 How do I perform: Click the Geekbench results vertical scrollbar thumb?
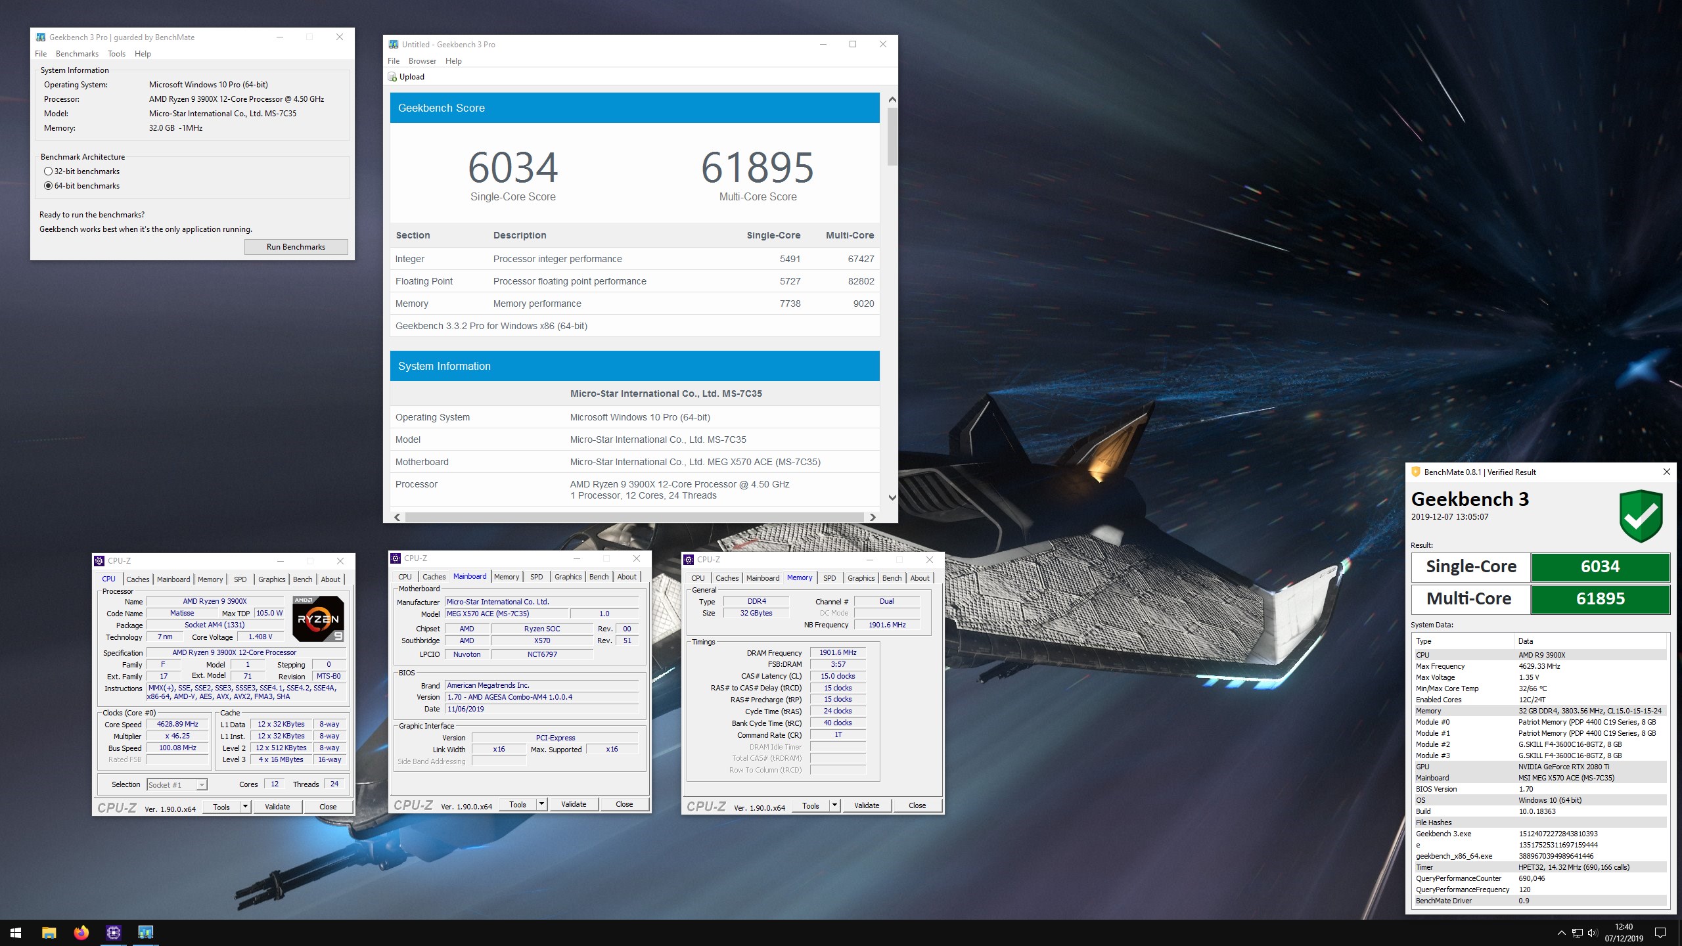[x=892, y=137]
